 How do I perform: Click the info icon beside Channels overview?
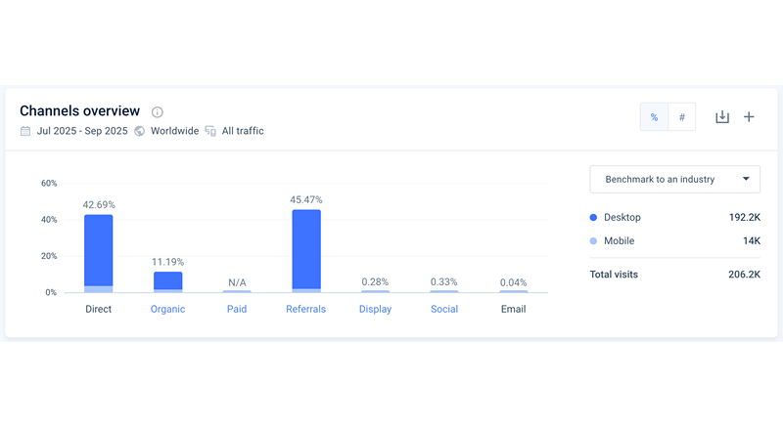(x=158, y=112)
